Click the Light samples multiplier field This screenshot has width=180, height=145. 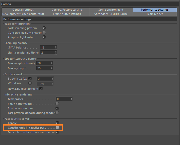(48, 53)
